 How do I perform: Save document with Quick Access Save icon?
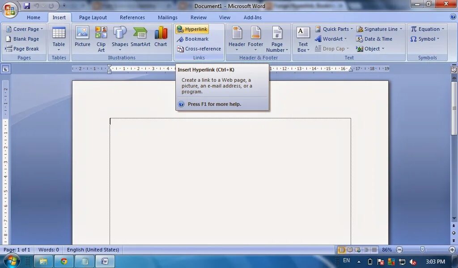click(27, 5)
